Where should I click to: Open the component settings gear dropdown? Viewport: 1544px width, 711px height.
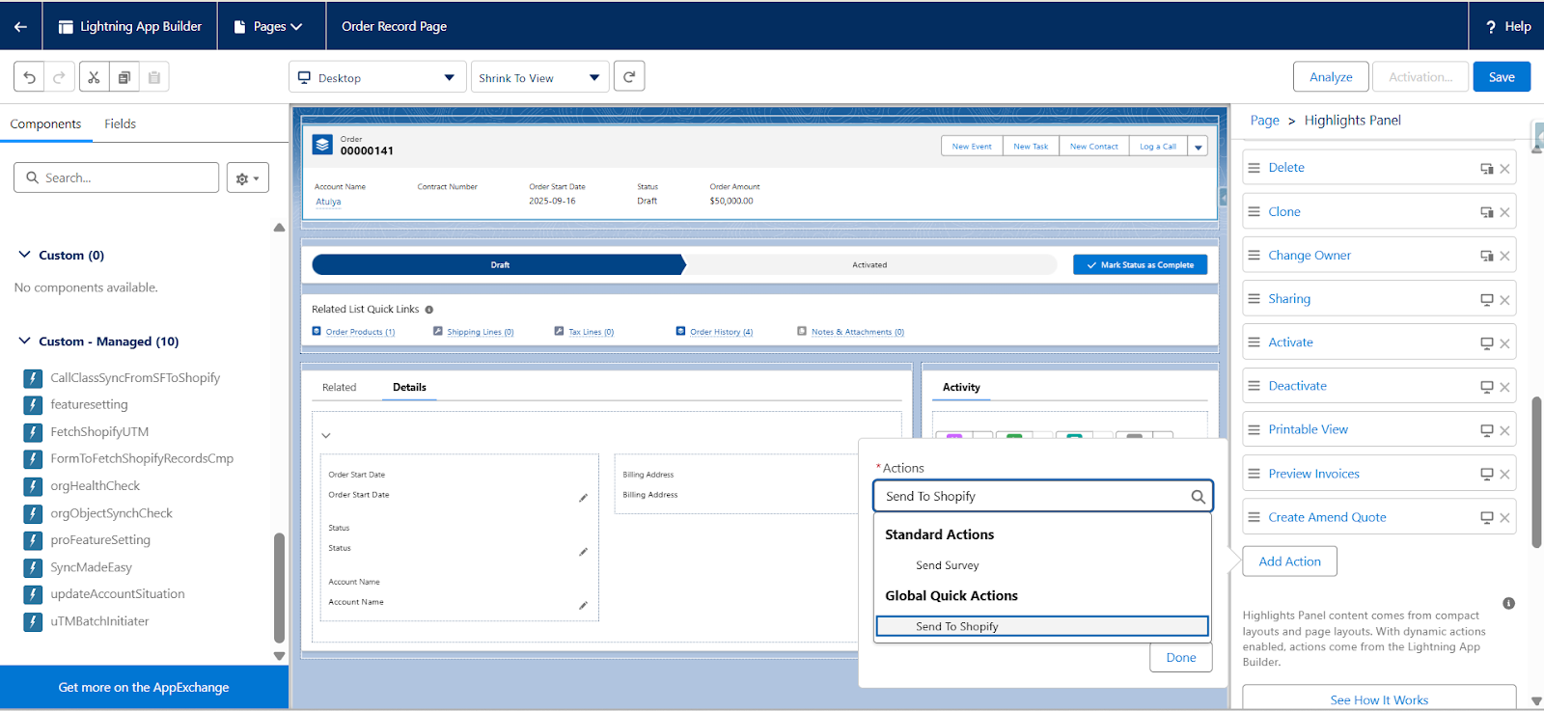pos(247,178)
